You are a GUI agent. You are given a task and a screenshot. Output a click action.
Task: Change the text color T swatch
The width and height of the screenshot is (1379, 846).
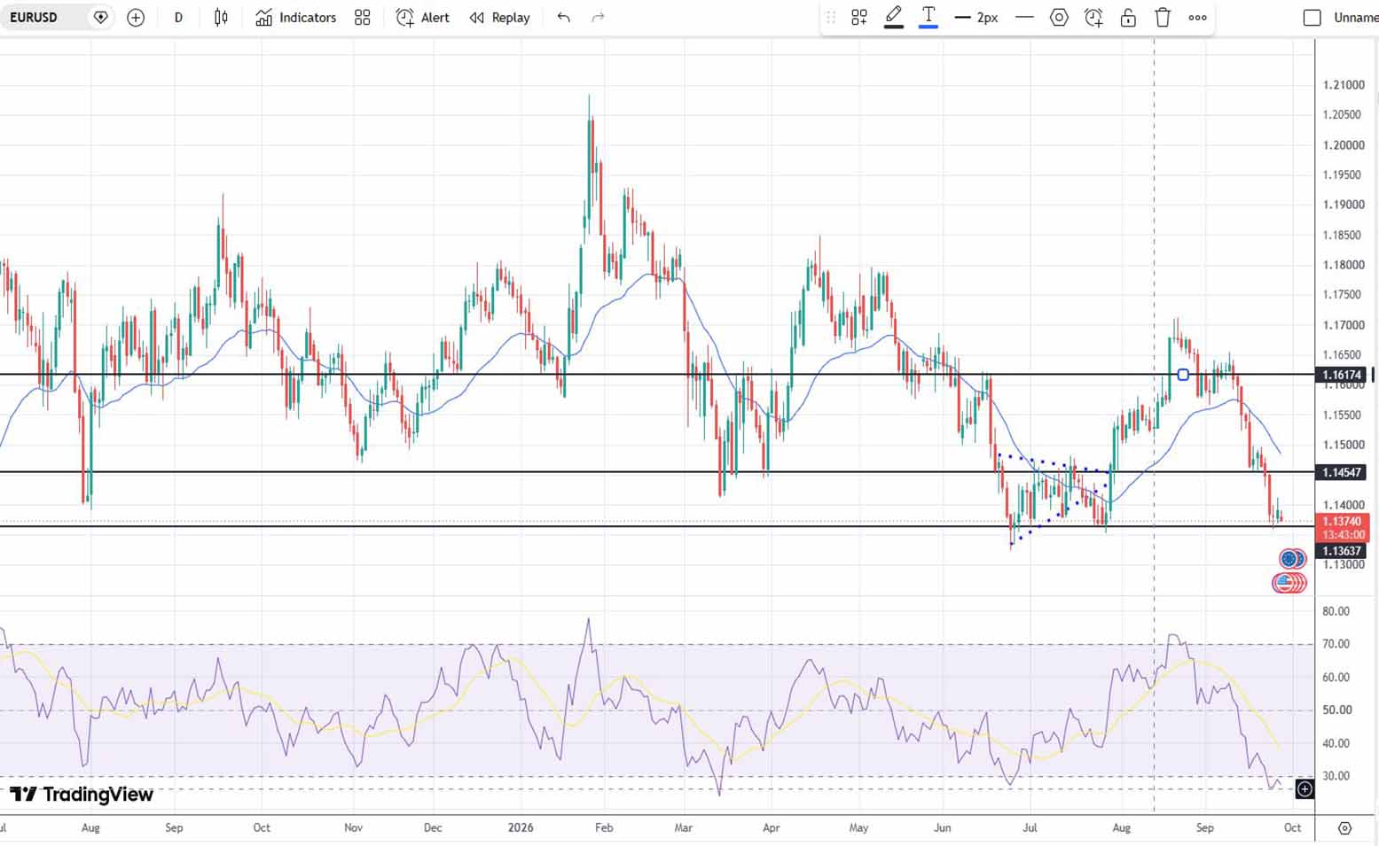click(928, 18)
